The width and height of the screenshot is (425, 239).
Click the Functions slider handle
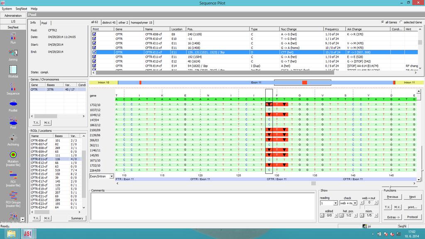coord(390,187)
